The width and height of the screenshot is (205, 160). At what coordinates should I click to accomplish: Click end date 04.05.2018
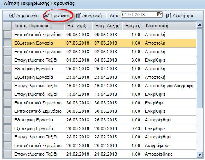pos(106,60)
